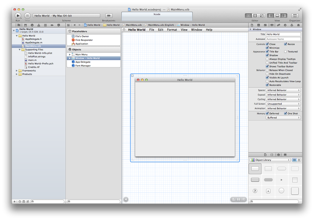Click the window Title text field

click(283, 34)
